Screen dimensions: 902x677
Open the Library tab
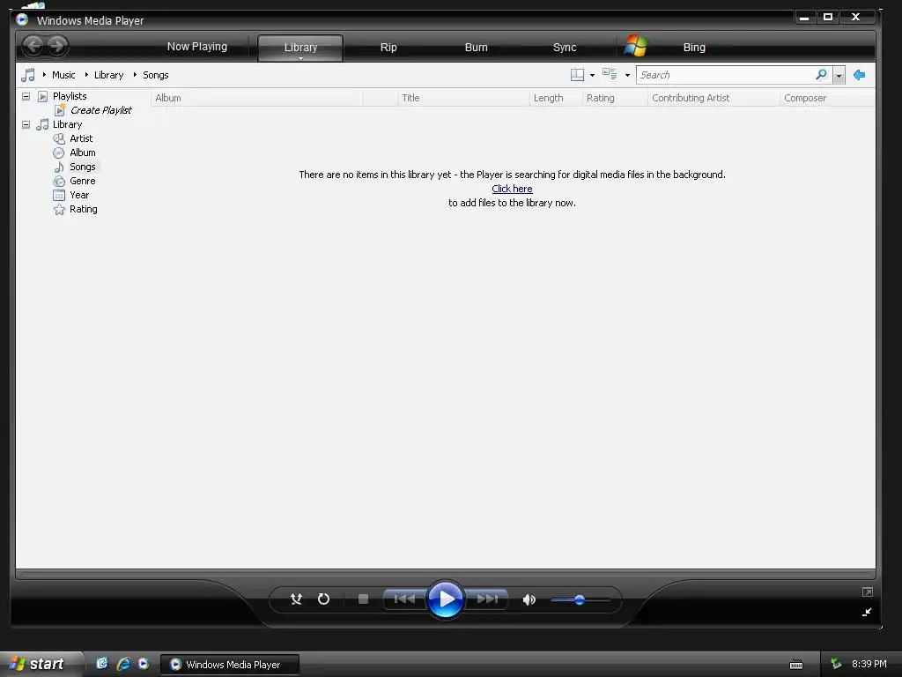(300, 48)
